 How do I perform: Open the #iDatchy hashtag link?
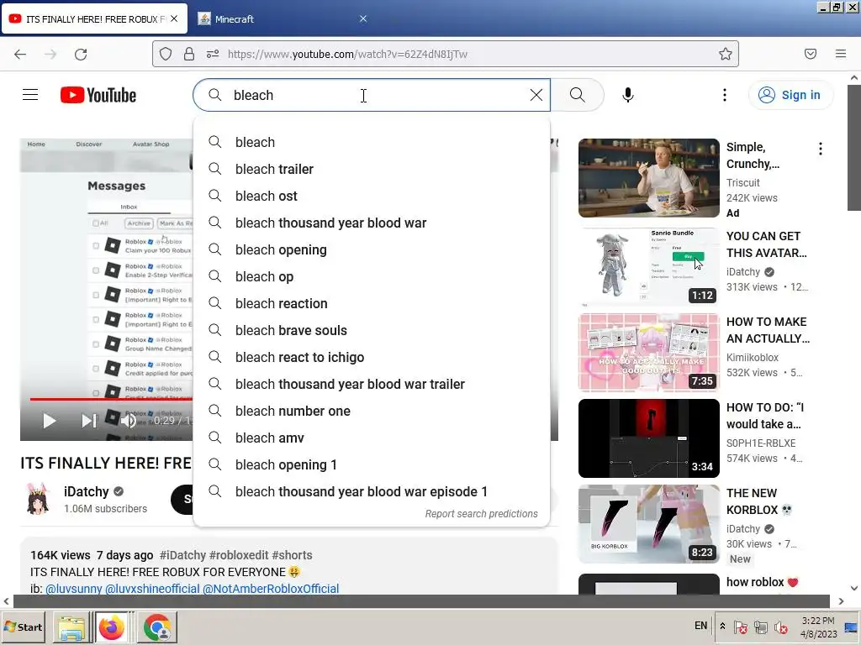(x=182, y=555)
